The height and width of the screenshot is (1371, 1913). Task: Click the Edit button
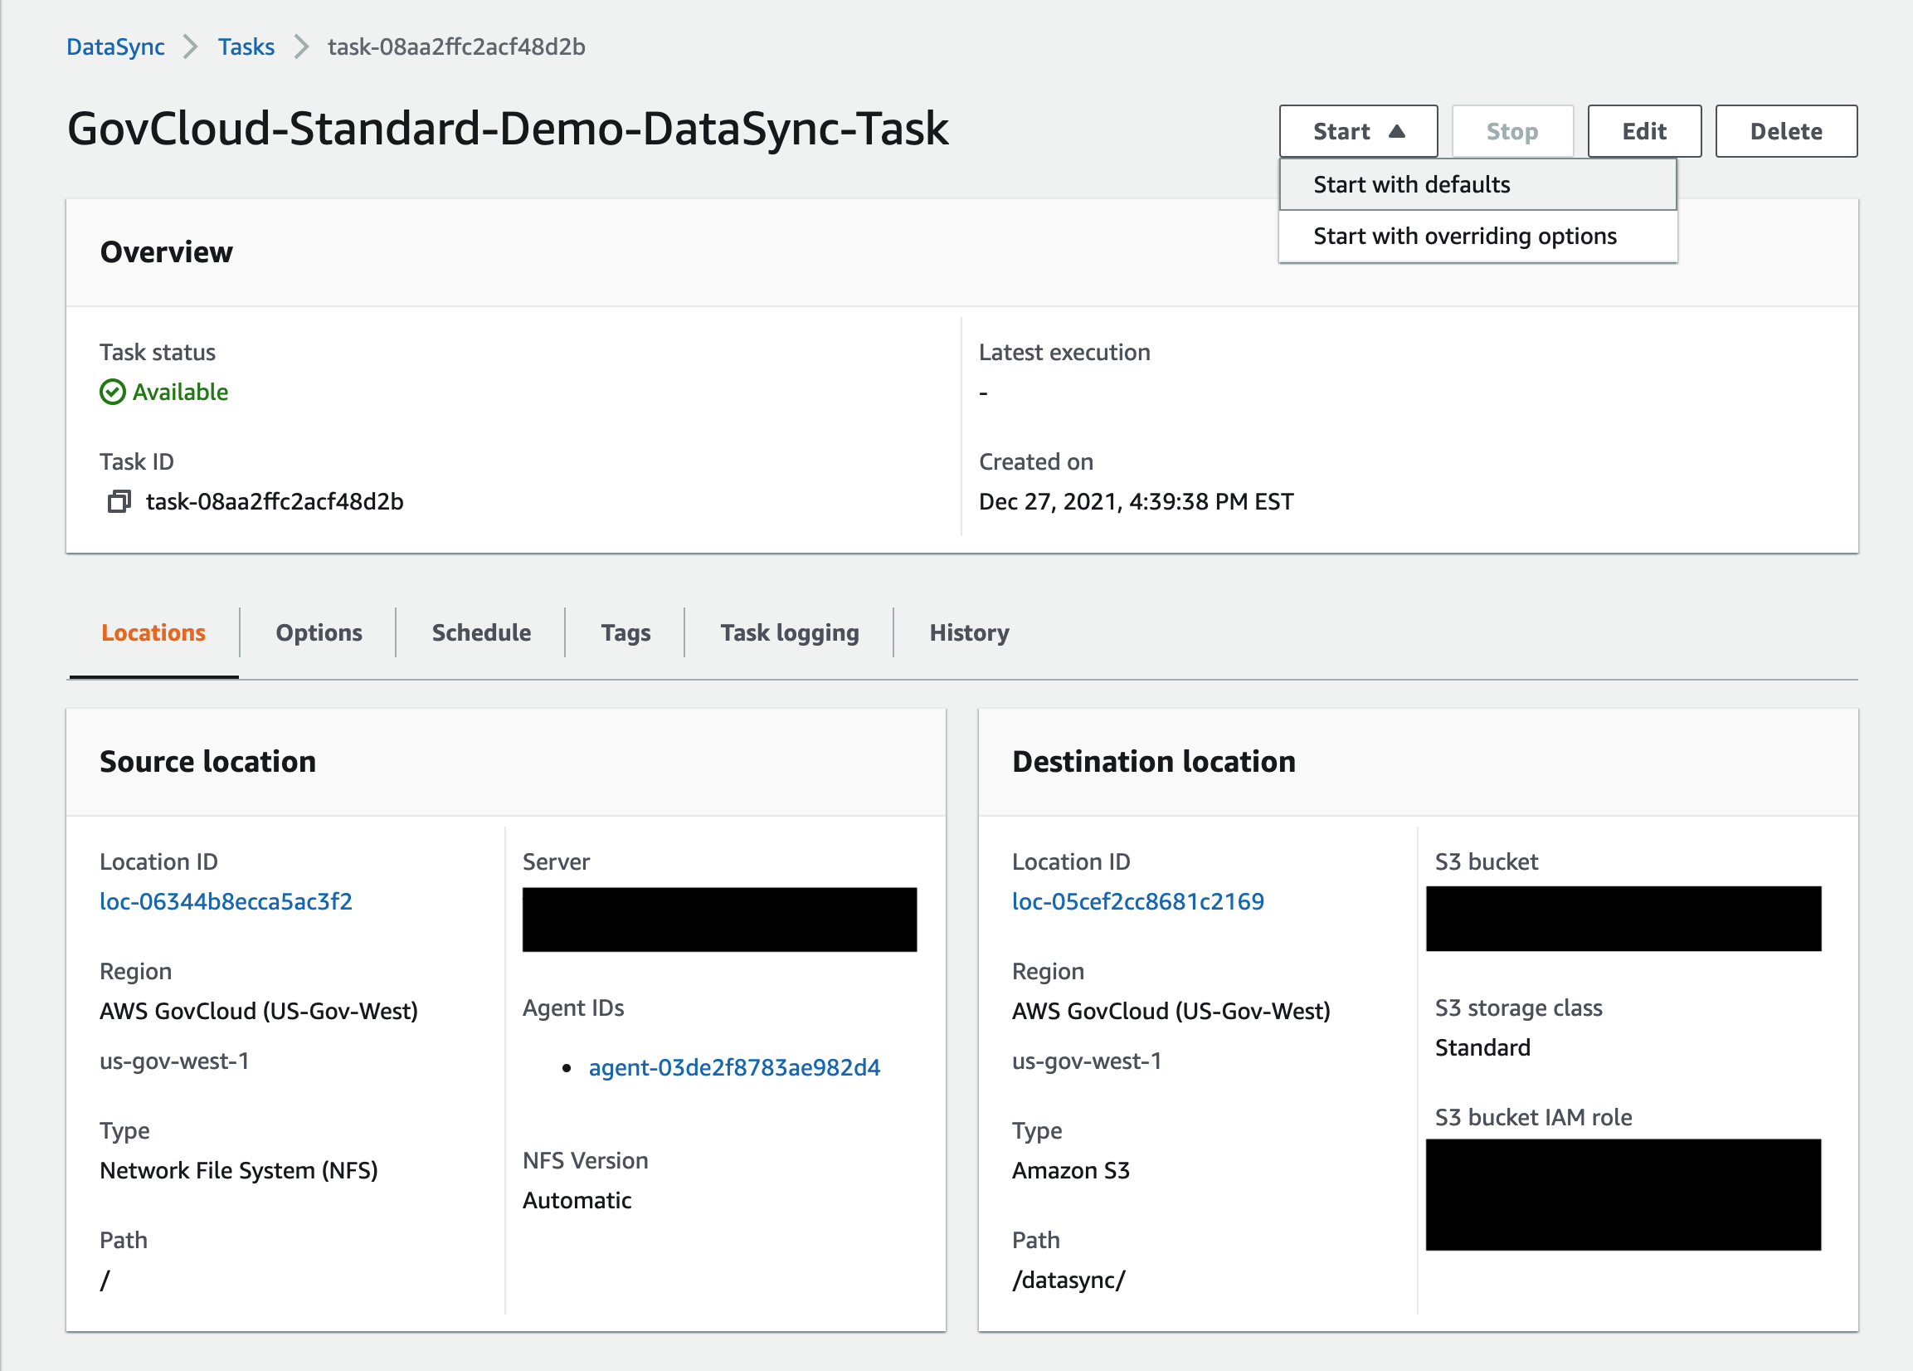click(1643, 132)
